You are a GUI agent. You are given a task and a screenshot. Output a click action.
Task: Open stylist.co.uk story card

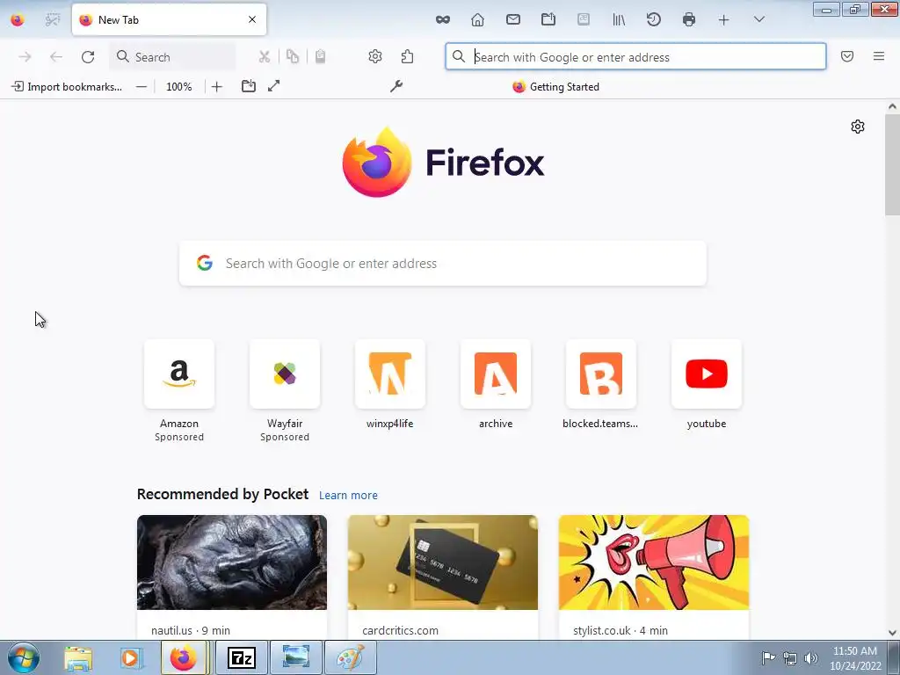(654, 577)
